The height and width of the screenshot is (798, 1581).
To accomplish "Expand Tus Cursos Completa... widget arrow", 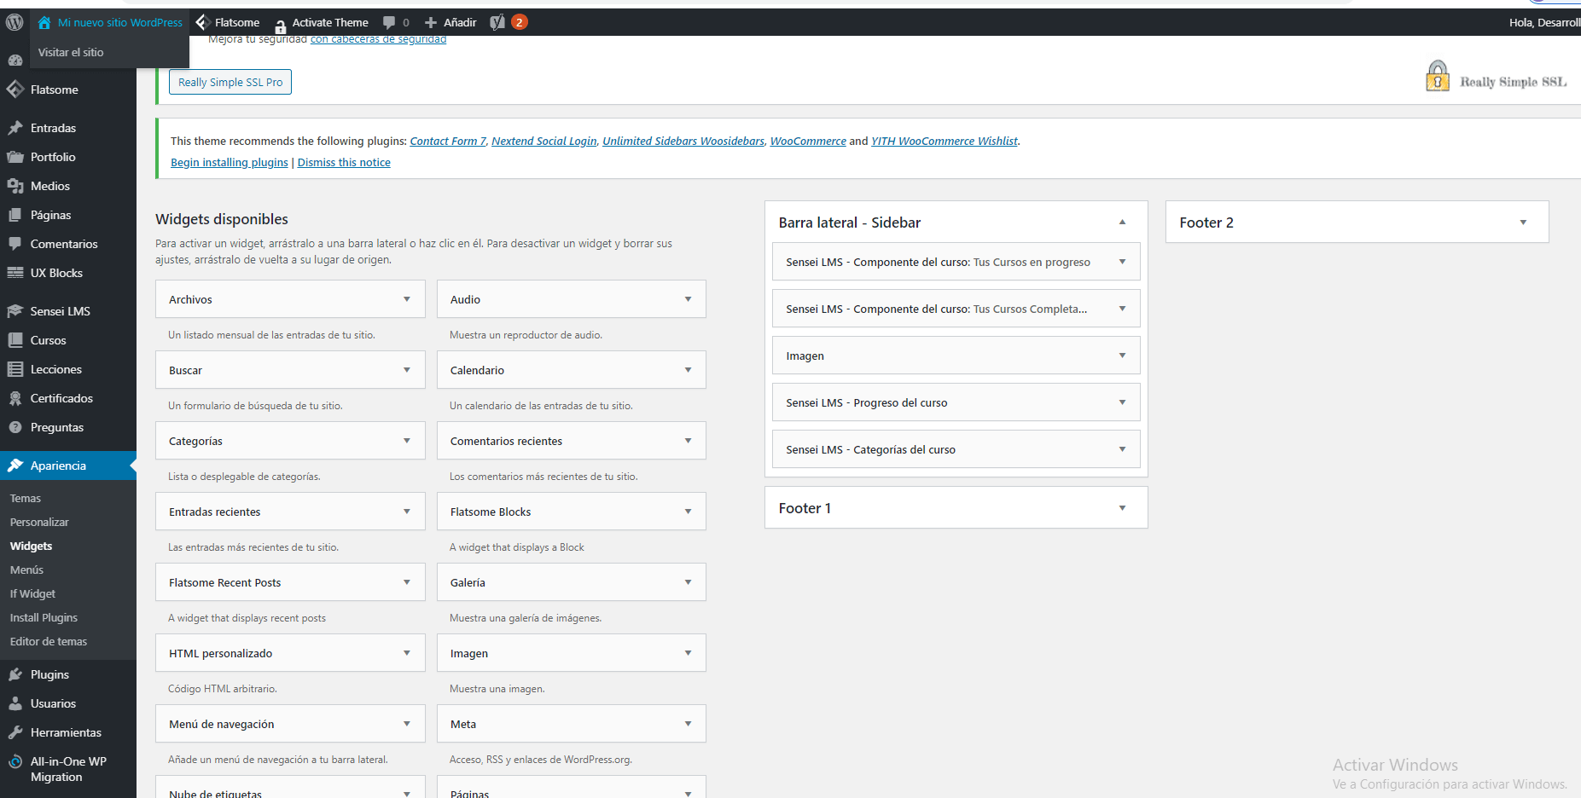I will pos(1122,309).
